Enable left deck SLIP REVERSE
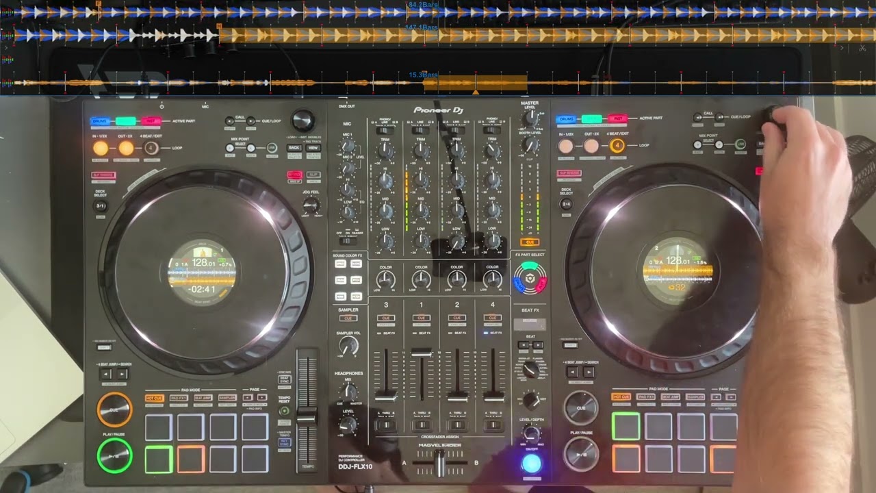 coord(103,175)
